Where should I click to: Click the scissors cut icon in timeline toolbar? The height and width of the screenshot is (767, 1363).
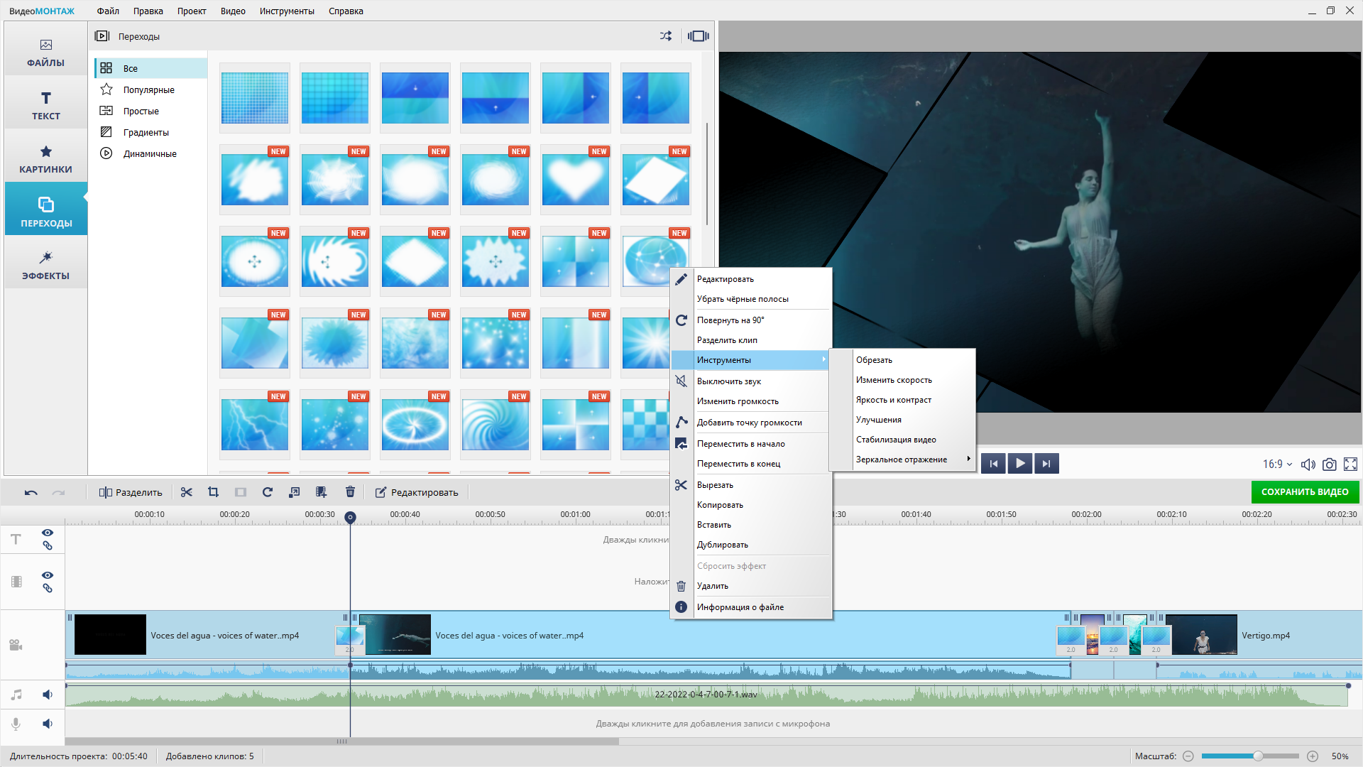(187, 492)
